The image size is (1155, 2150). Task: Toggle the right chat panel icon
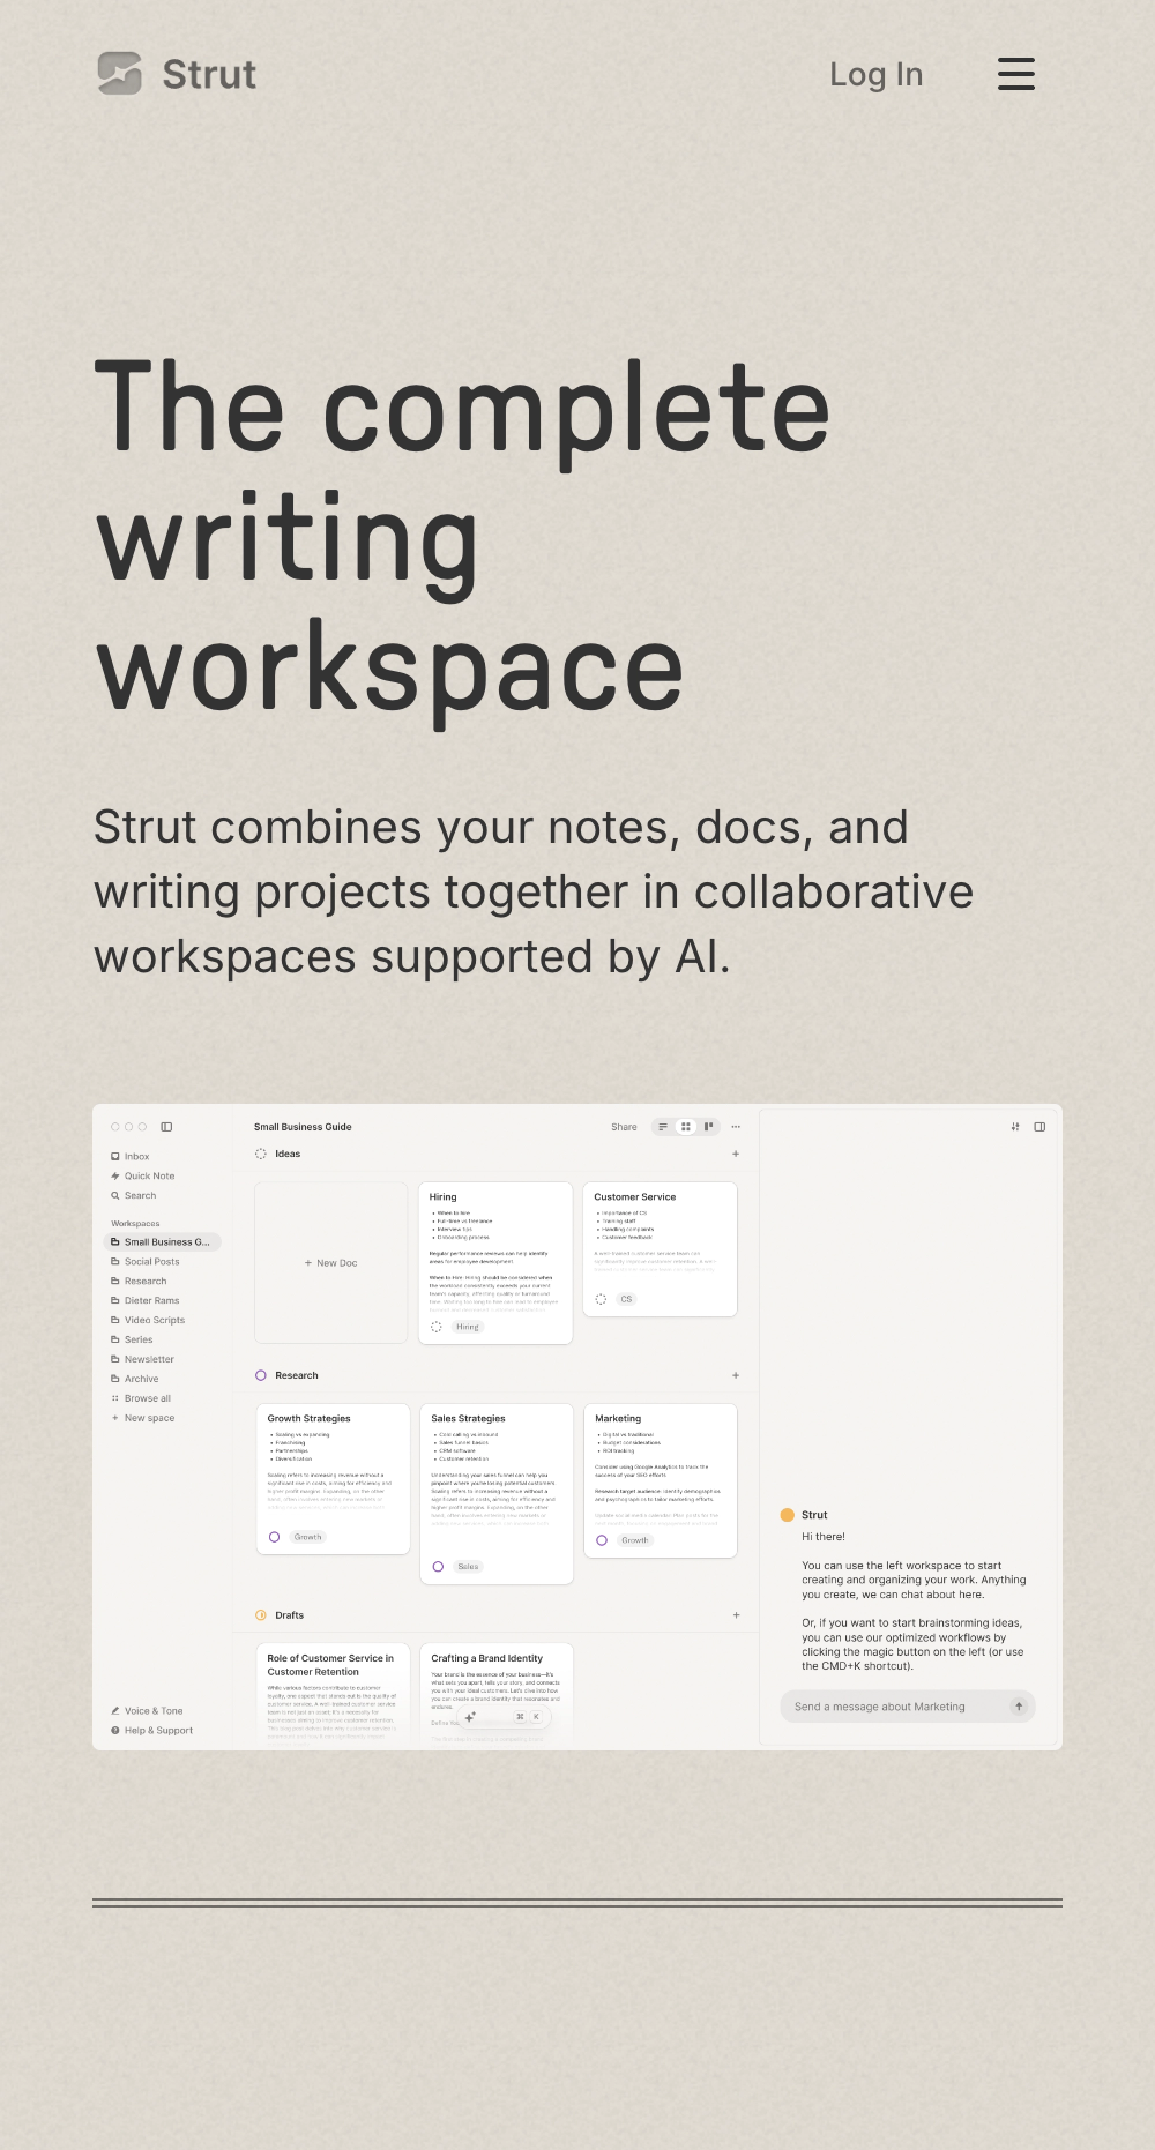pos(1039,1127)
